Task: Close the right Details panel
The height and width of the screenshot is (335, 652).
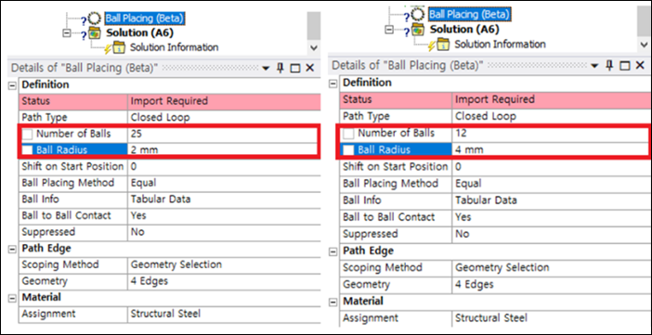Action: pos(640,65)
